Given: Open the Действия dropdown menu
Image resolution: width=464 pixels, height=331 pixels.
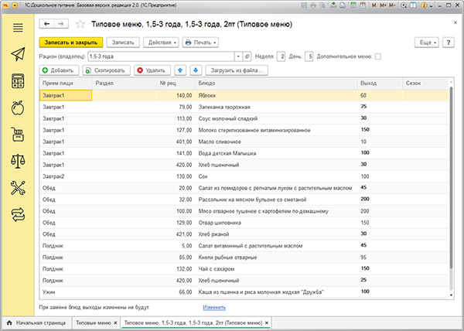Looking at the screenshot, I should tap(161, 43).
